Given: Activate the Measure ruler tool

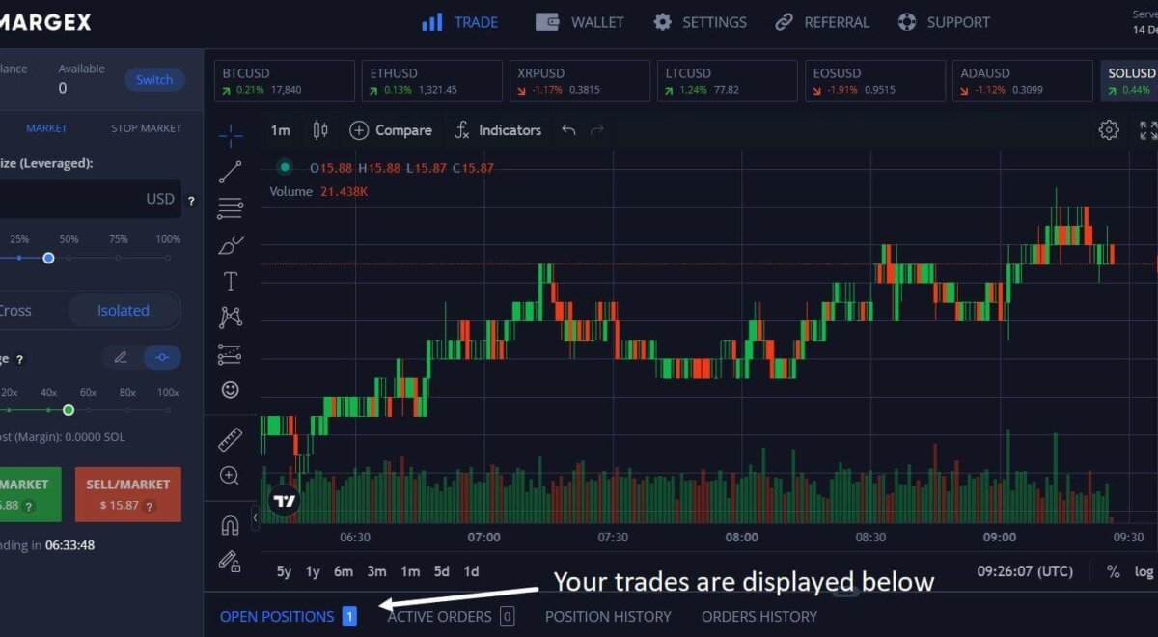Looking at the screenshot, I should point(230,438).
